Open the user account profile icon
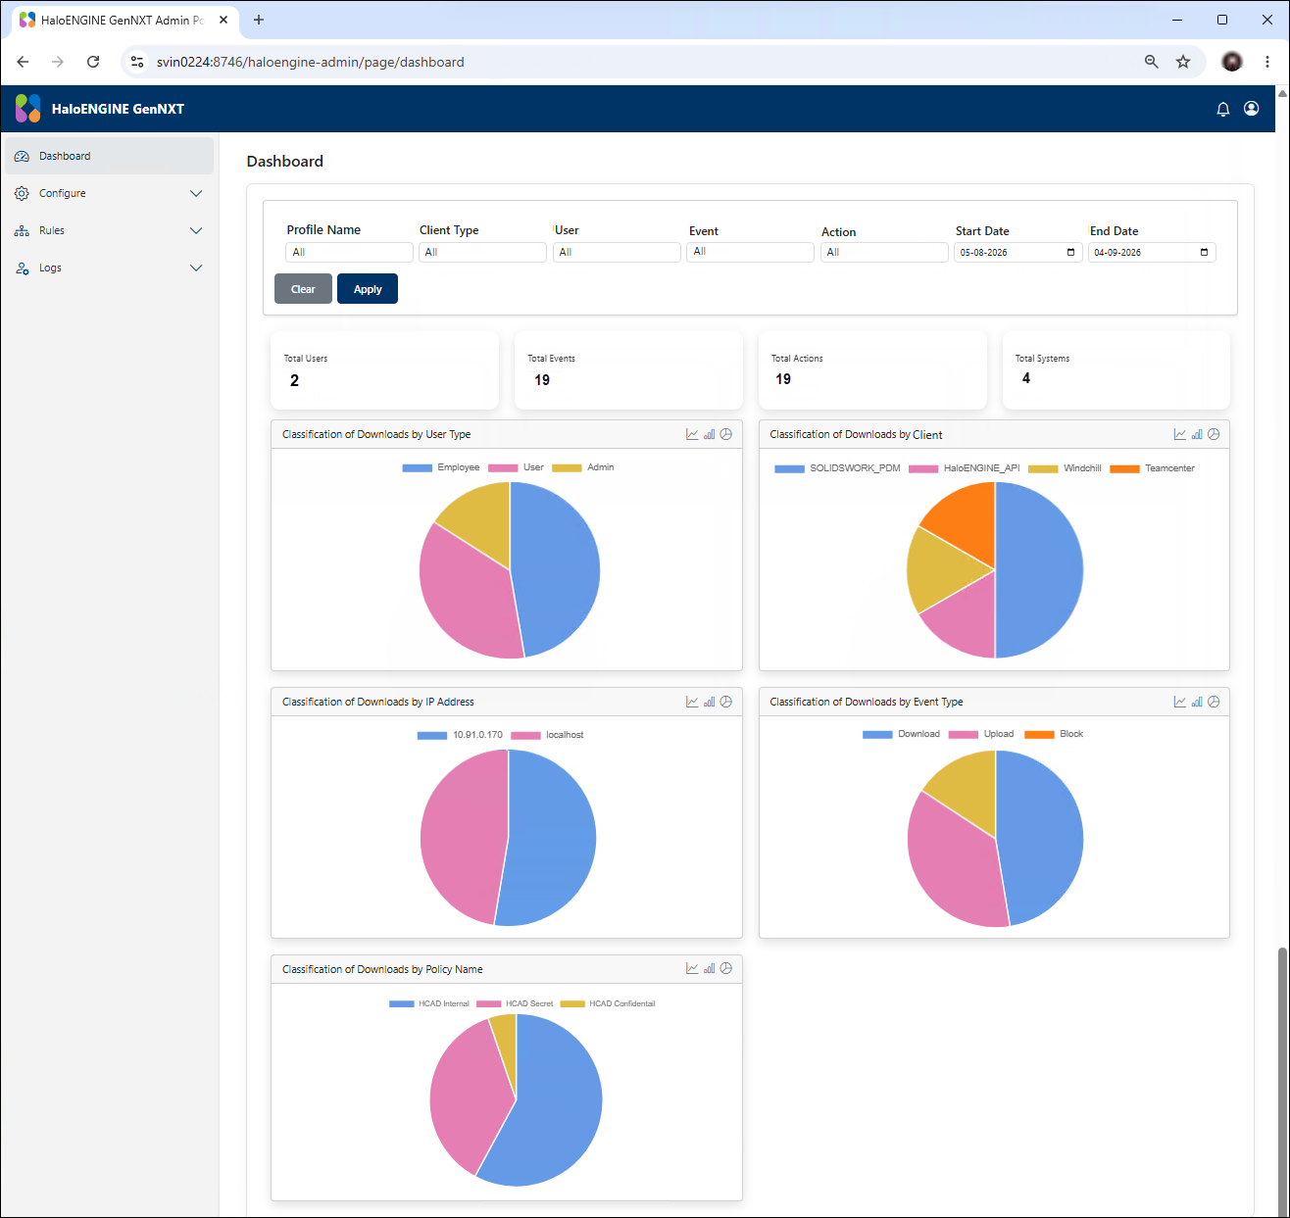This screenshot has width=1290, height=1218. 1252,109
